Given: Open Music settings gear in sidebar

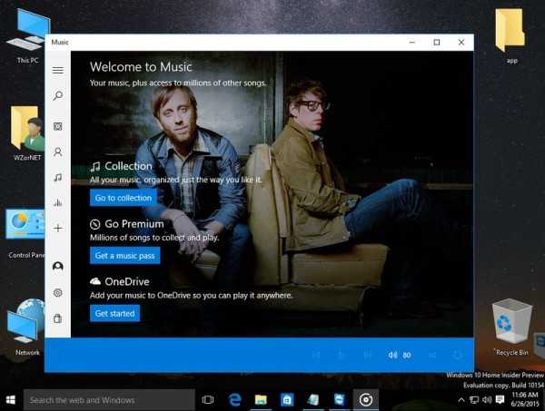Looking at the screenshot, I should (x=58, y=293).
